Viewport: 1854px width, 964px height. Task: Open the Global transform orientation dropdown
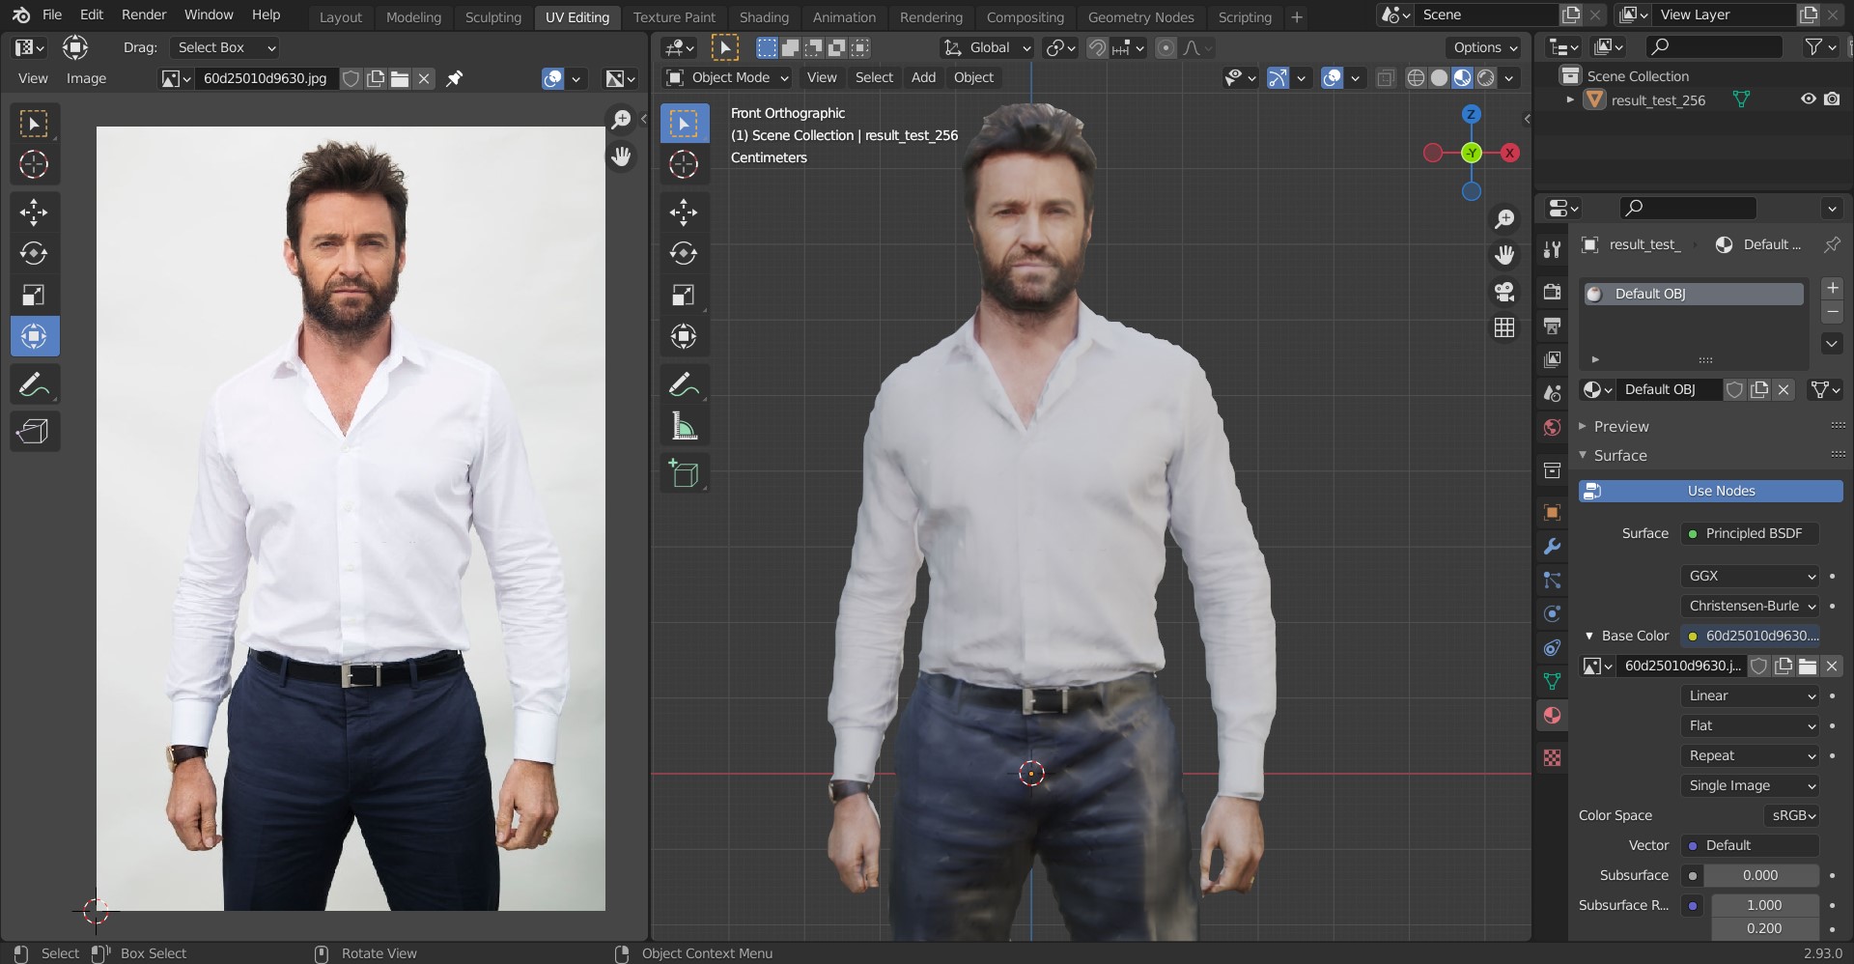[988, 47]
